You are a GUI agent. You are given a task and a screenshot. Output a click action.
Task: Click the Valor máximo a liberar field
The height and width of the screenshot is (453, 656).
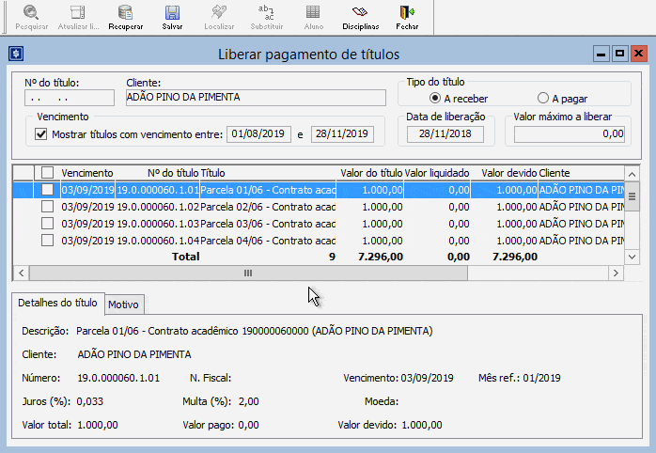[567, 134]
